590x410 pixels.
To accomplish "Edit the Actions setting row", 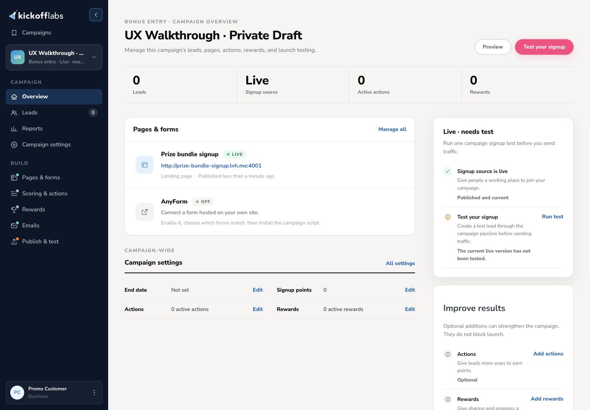I will click(258, 309).
